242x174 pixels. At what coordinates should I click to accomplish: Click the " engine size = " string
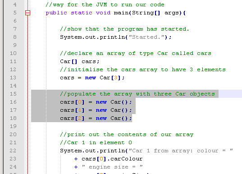pos(112,167)
